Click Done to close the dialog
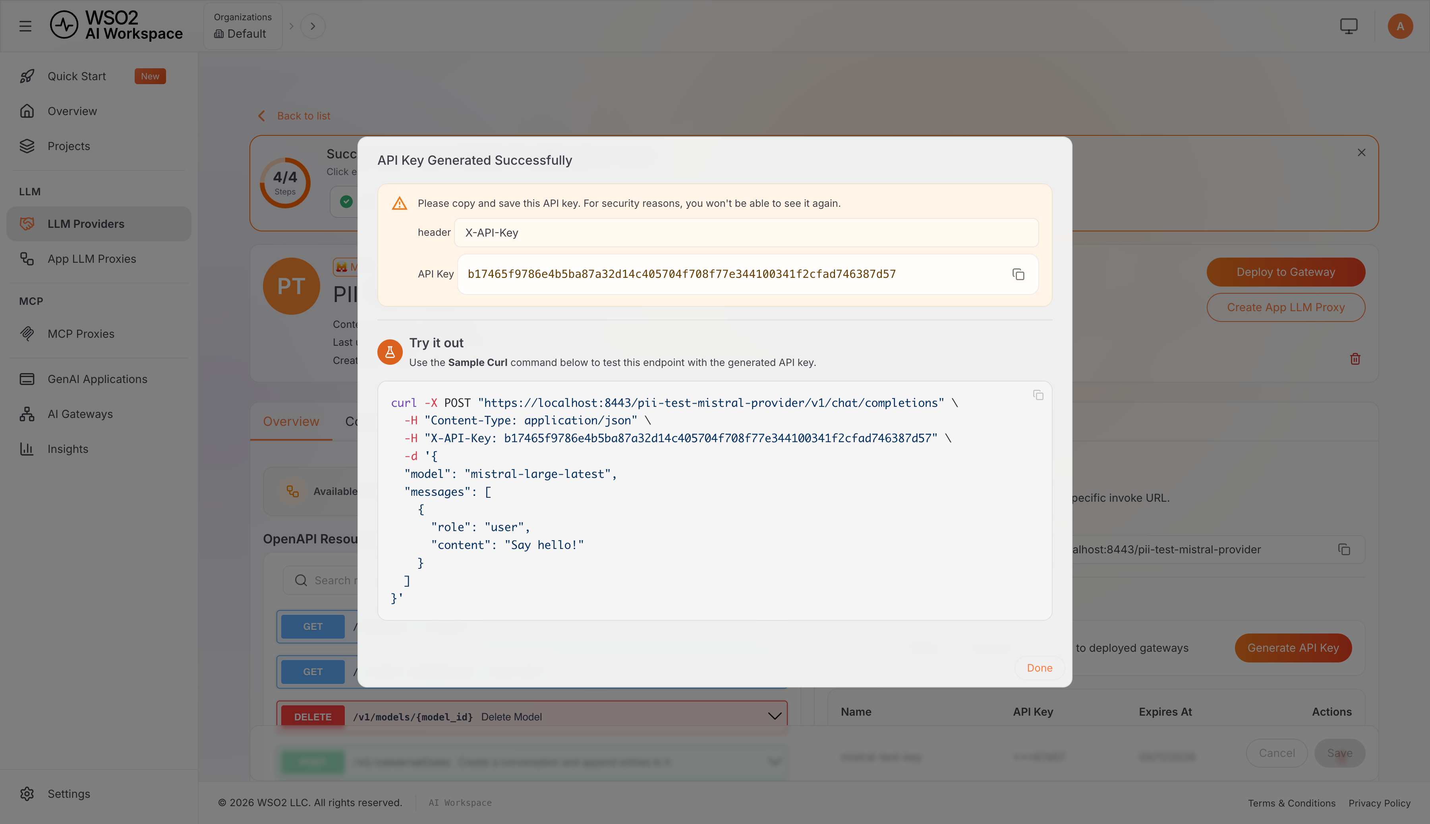This screenshot has height=824, width=1430. (1039, 668)
